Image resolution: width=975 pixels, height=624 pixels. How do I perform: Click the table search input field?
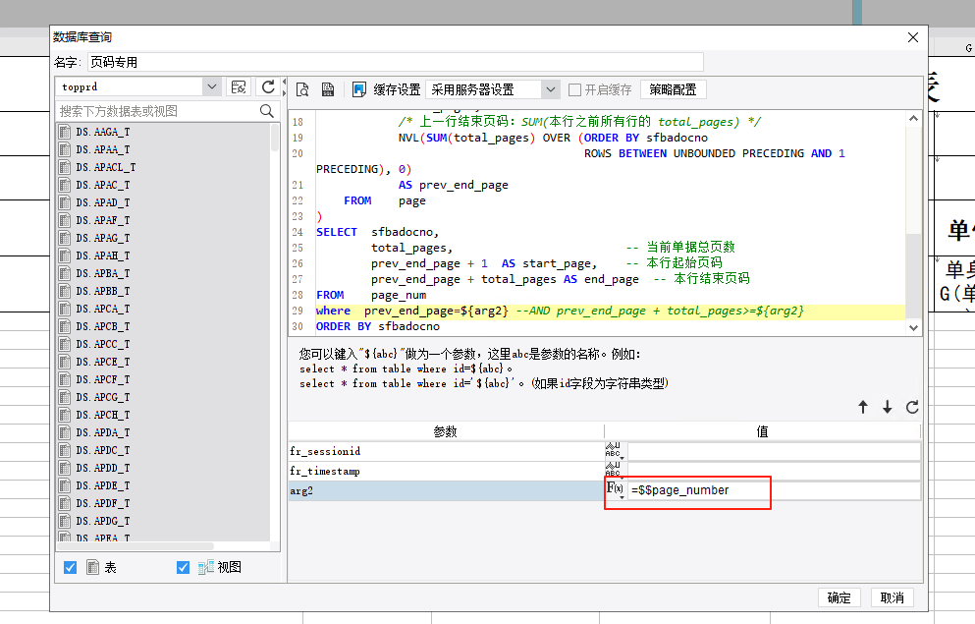157,111
